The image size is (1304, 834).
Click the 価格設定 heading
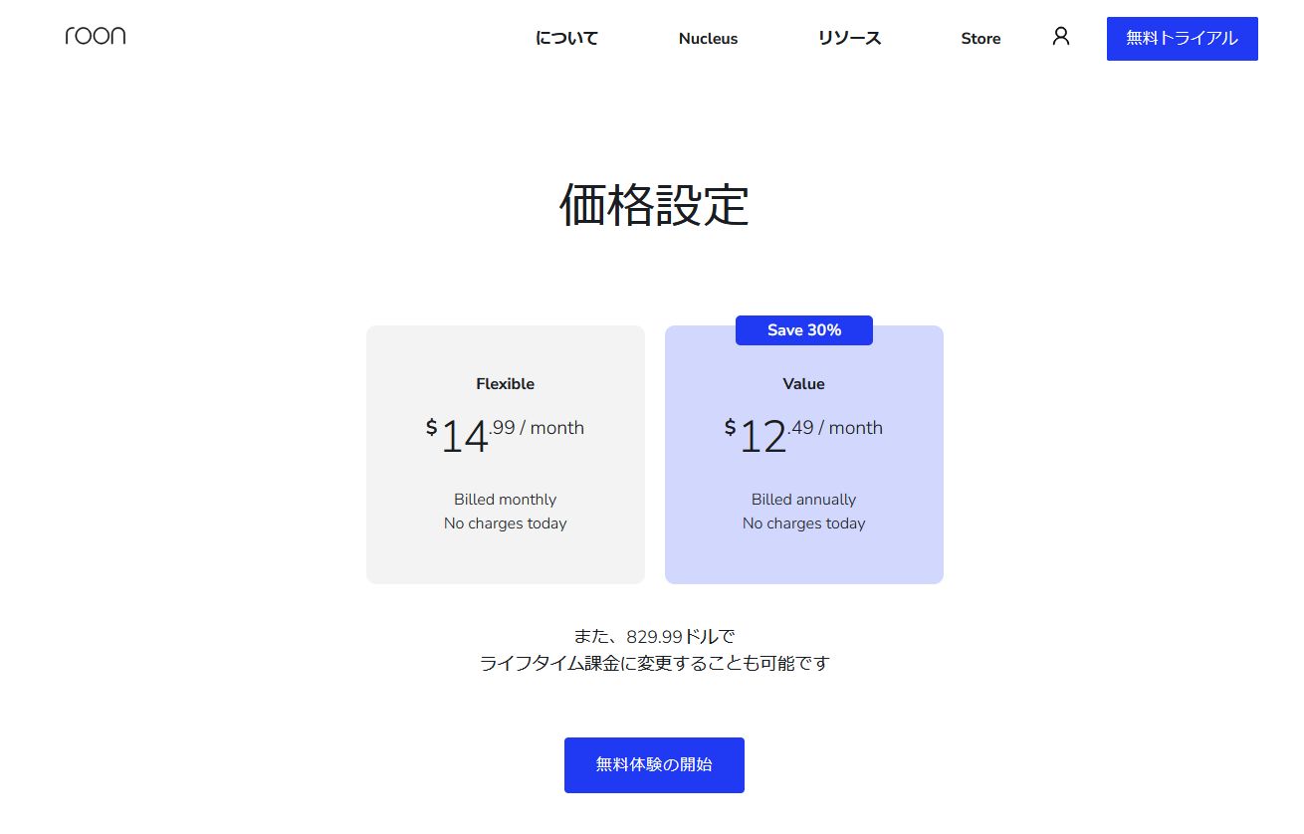coord(654,205)
